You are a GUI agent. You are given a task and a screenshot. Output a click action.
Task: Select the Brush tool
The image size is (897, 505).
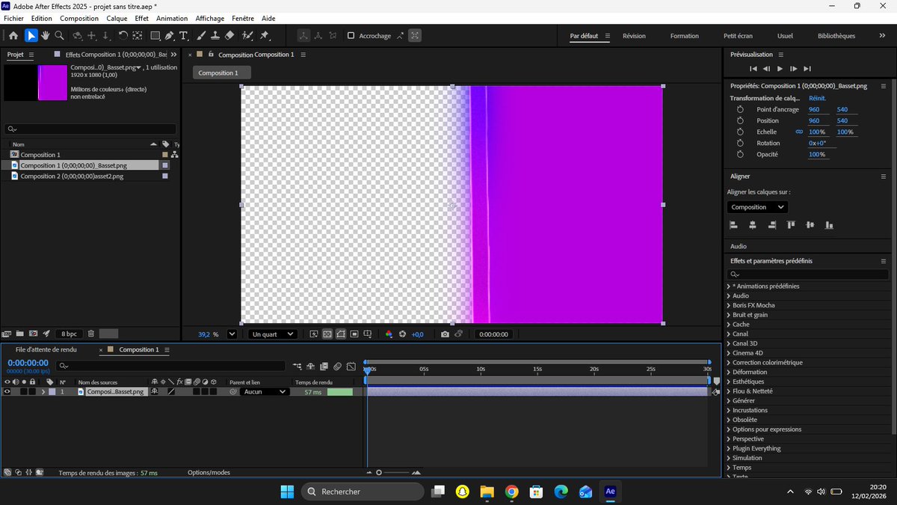(200, 35)
